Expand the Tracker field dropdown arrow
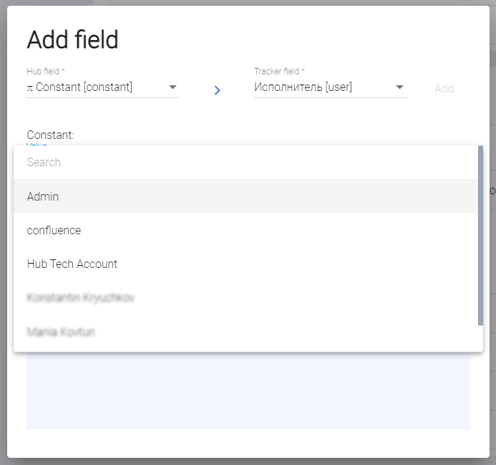The image size is (496, 465). (x=399, y=87)
